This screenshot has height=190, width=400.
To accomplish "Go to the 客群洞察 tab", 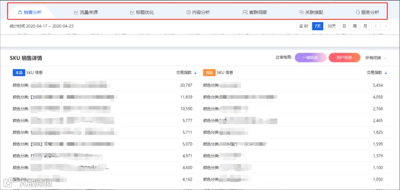I will (x=254, y=12).
